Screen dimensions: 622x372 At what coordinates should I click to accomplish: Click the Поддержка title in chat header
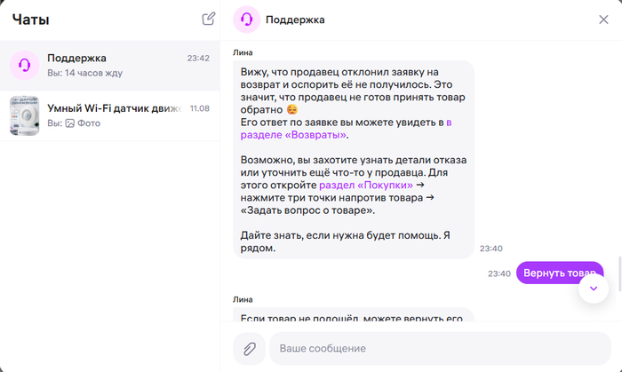(295, 20)
